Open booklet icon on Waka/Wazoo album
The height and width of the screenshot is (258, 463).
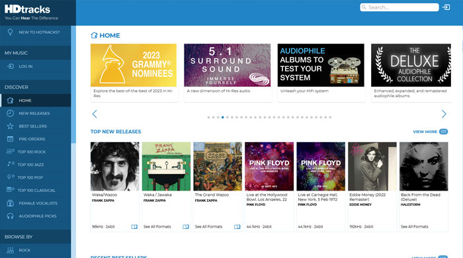[x=134, y=227]
